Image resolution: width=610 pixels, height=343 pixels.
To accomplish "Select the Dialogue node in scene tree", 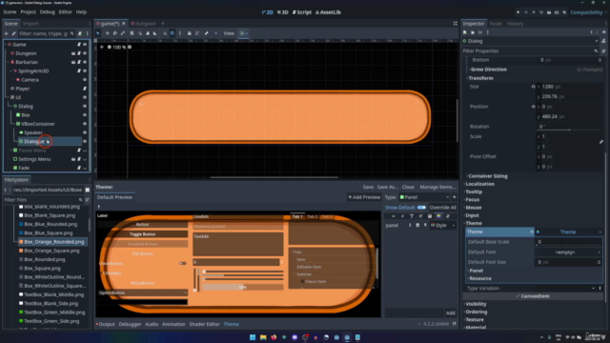I will (x=34, y=142).
